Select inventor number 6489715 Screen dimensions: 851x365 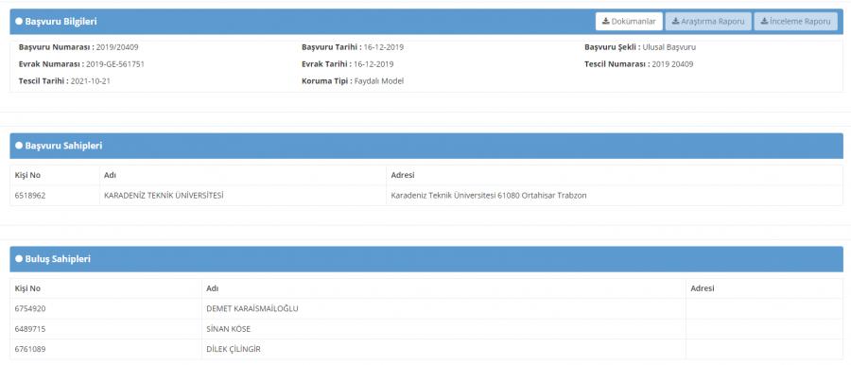[x=30, y=329]
